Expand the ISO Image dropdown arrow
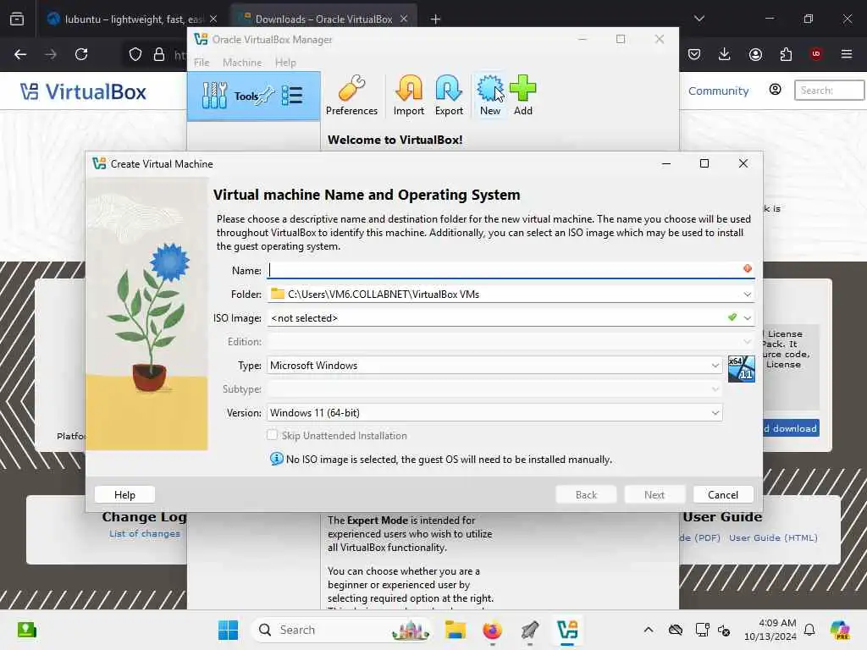The image size is (867, 650). (x=747, y=318)
